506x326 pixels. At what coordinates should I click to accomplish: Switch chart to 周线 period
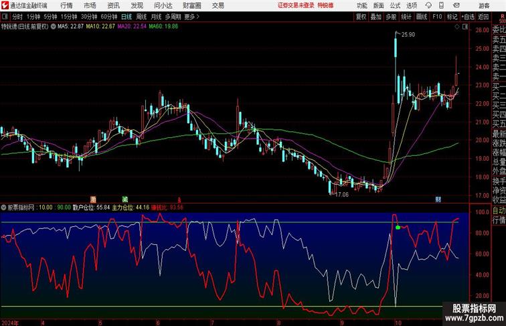click(x=141, y=17)
